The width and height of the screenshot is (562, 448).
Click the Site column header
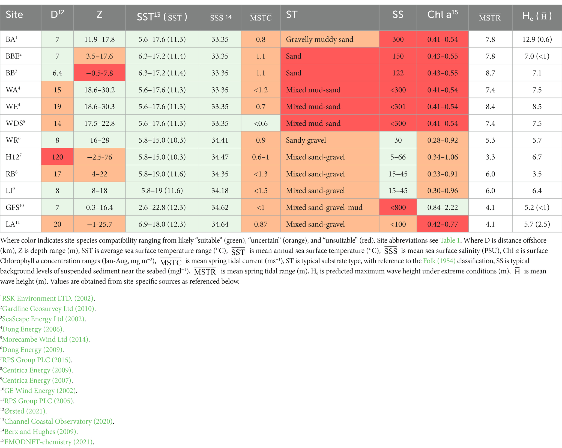coord(21,17)
